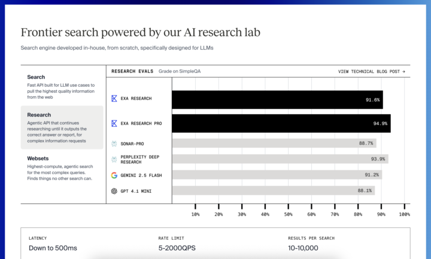The width and height of the screenshot is (431, 259).
Task: Click the RESULTS PER SEARCH label
Action: coord(311,238)
